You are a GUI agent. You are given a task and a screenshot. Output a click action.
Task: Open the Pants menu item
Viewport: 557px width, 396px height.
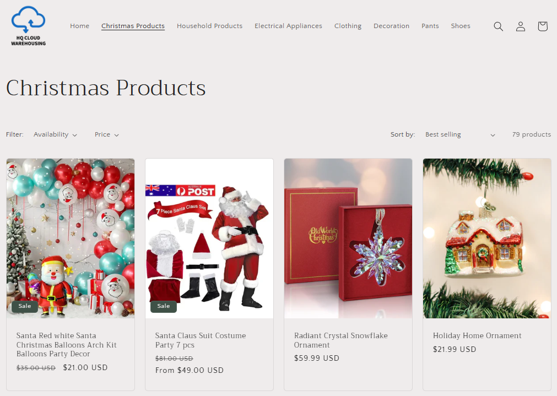(430, 26)
